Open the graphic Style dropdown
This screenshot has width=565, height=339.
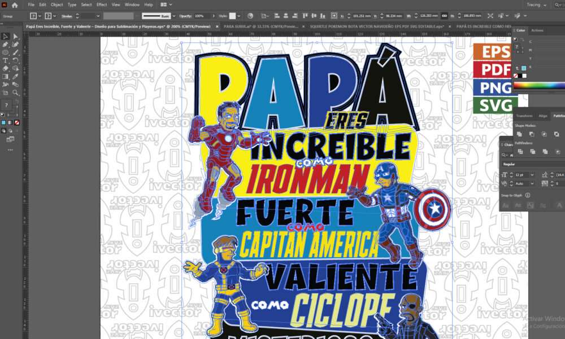(238, 16)
